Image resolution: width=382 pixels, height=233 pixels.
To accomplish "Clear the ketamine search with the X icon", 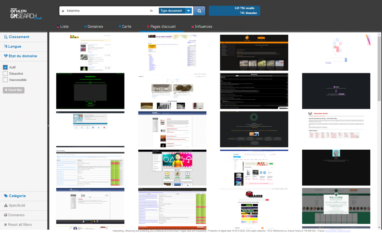I will [63, 11].
